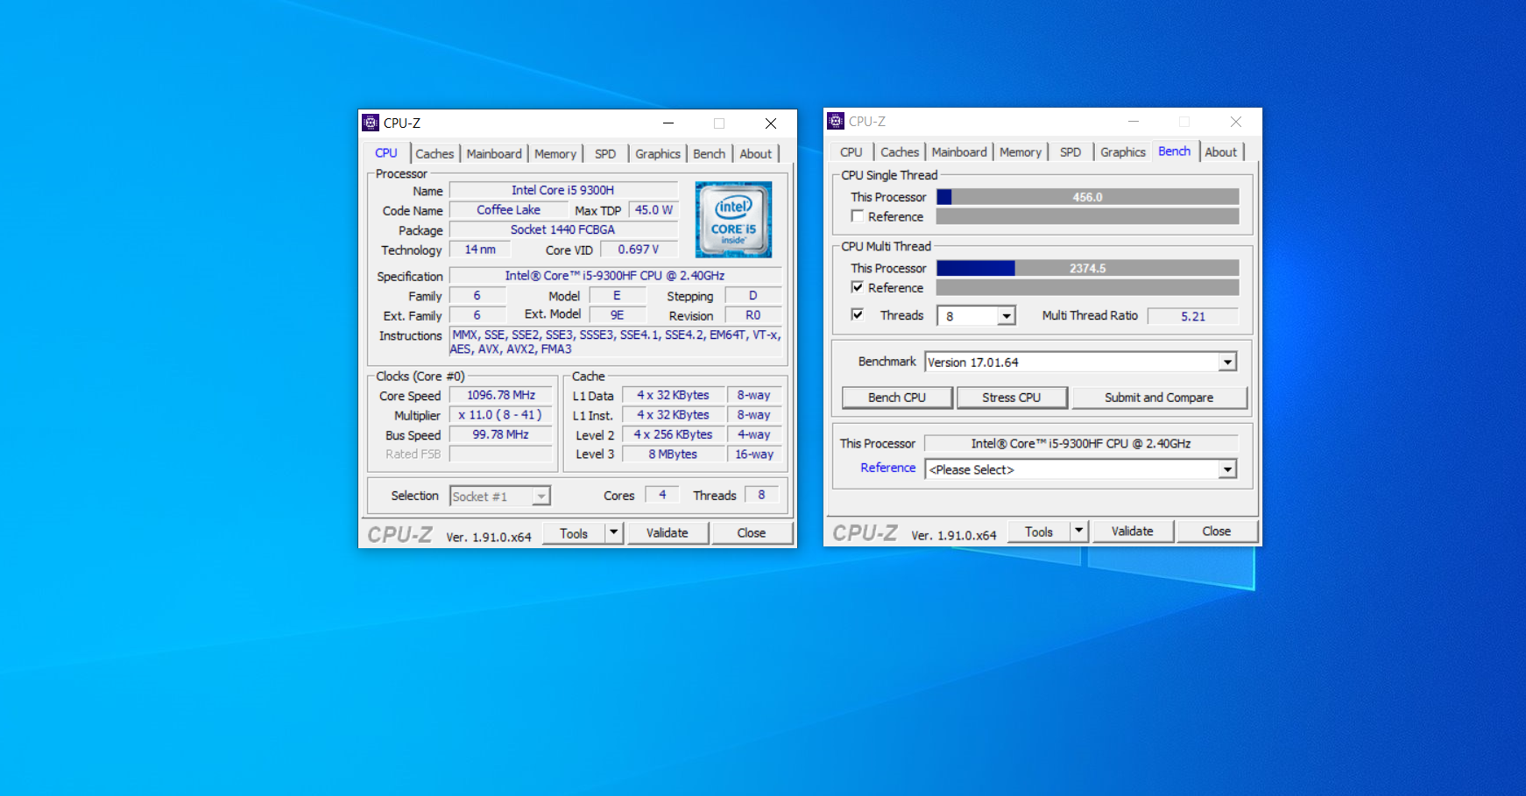Click Tools button in left window
The height and width of the screenshot is (796, 1526).
click(x=574, y=533)
